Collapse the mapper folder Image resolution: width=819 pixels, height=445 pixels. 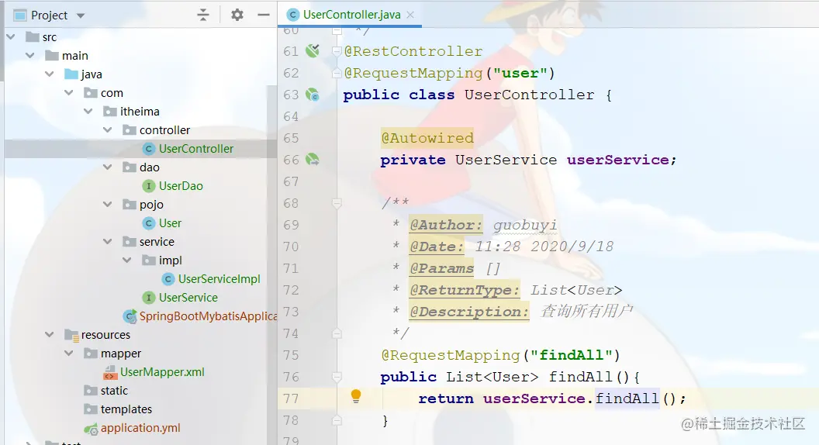69,353
